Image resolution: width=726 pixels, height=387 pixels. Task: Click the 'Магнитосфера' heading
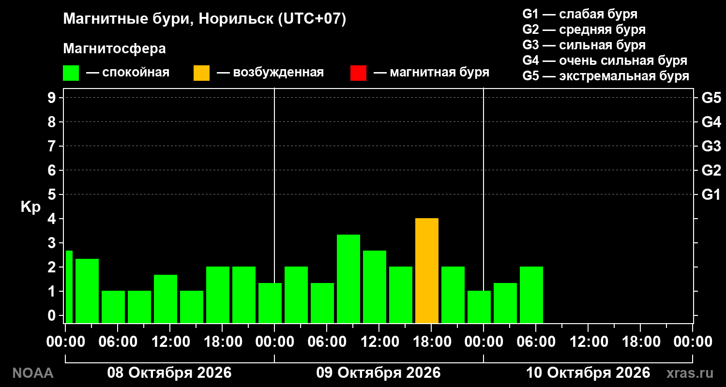click(115, 49)
